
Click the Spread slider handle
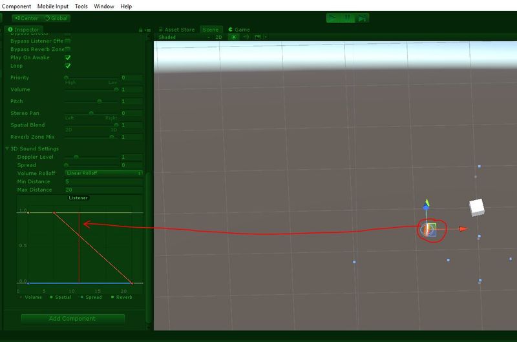tap(66, 165)
